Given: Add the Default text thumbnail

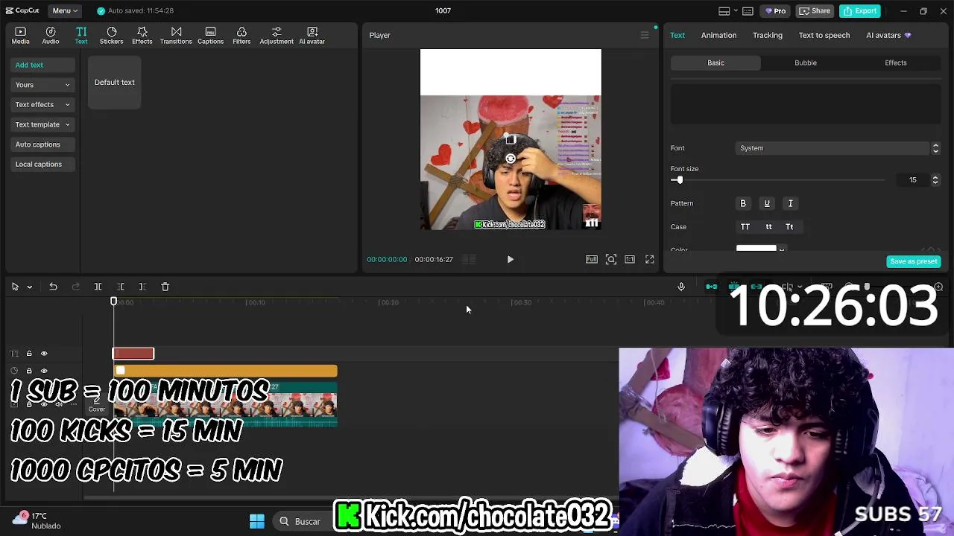Looking at the screenshot, I should tap(115, 83).
